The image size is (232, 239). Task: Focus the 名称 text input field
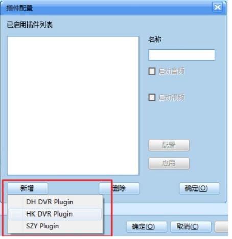coord(182,55)
